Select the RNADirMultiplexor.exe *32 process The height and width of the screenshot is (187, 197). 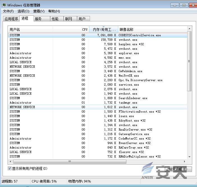(98, 156)
